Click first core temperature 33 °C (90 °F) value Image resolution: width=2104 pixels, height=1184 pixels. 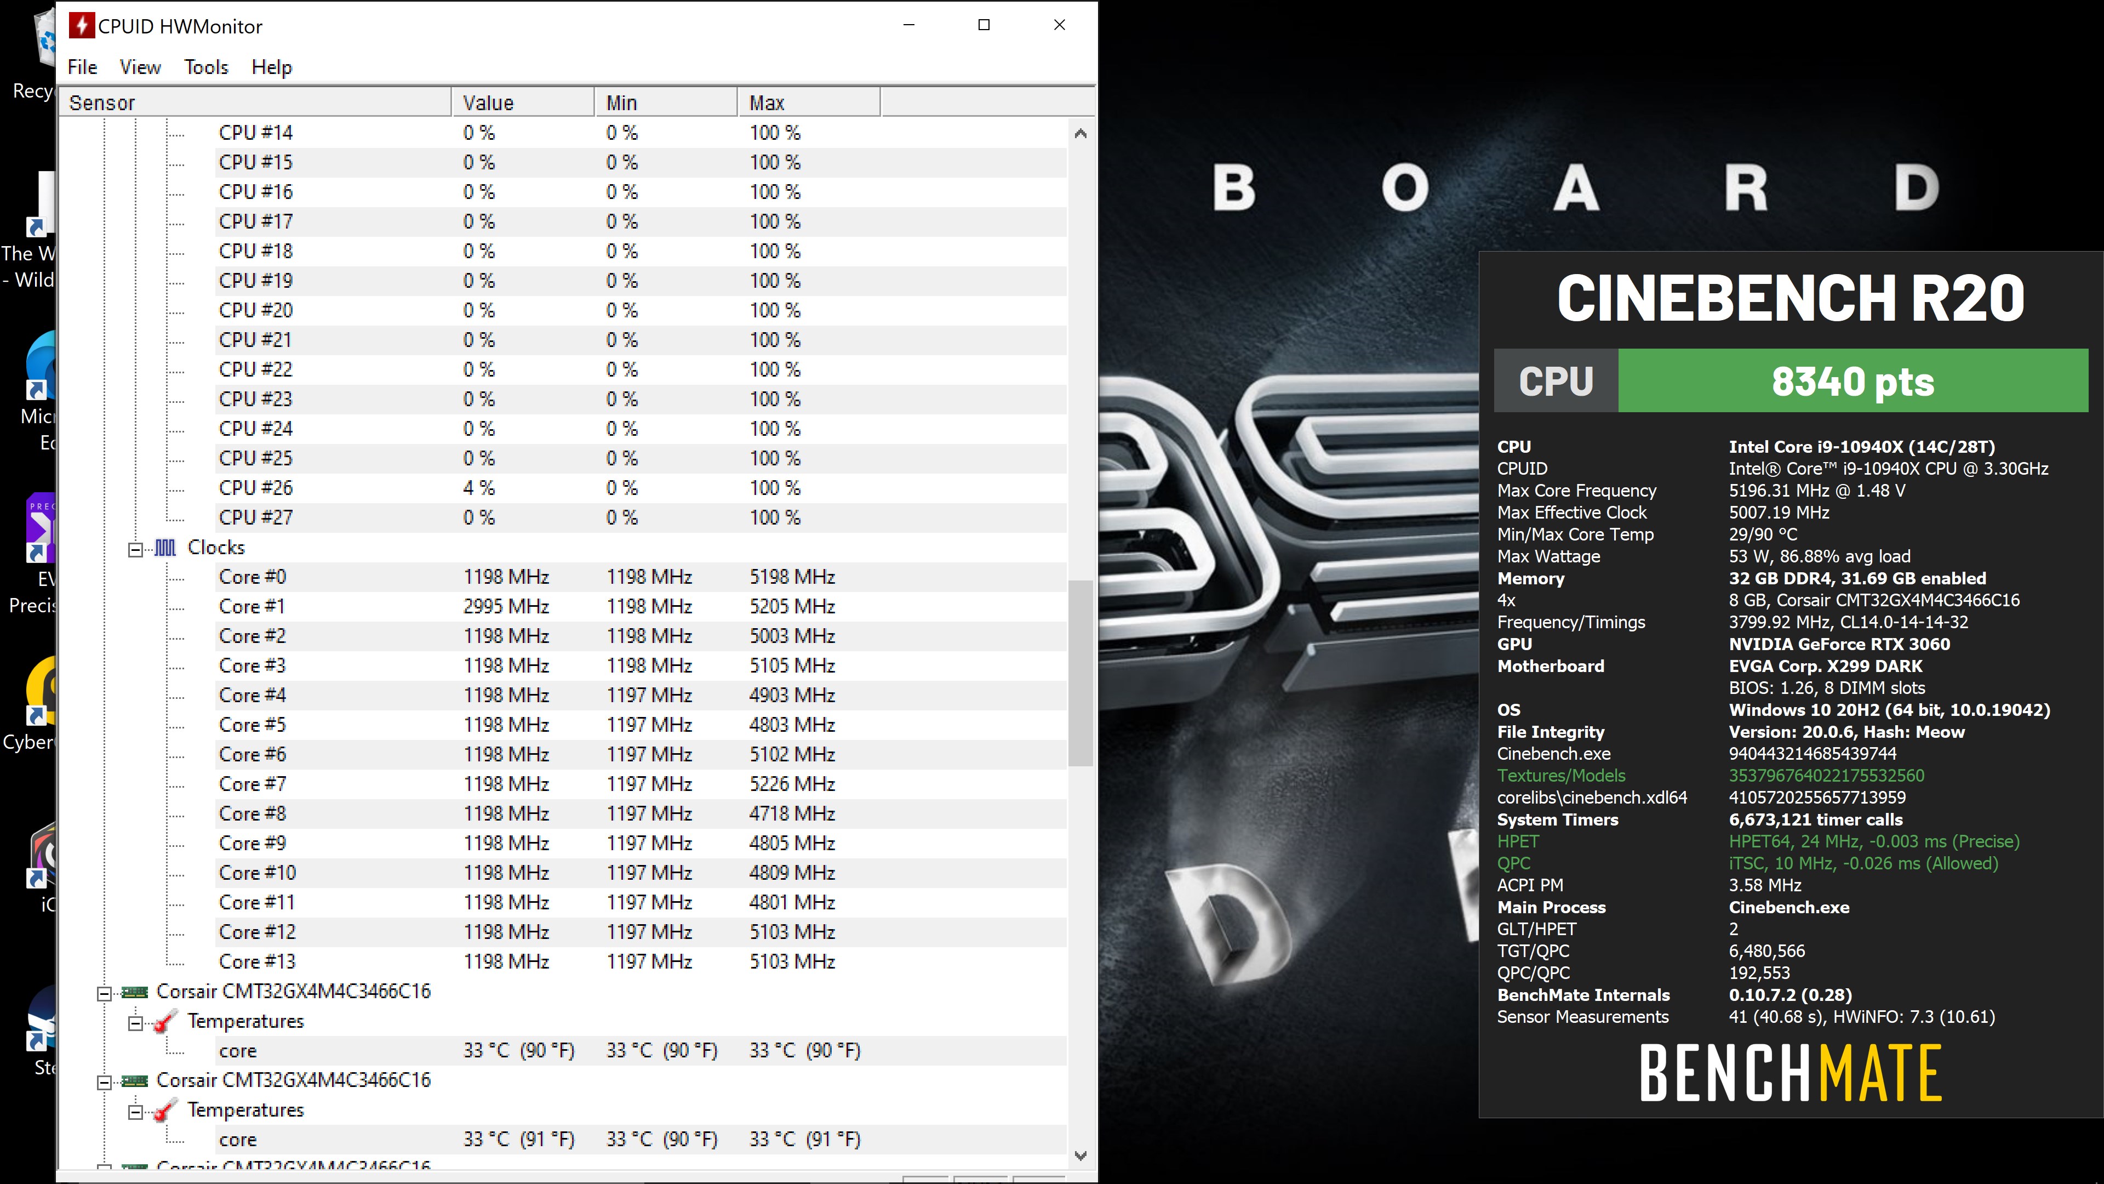point(519,1051)
